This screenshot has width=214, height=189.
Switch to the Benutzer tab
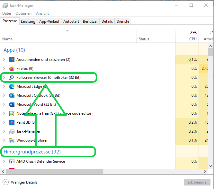tap(90, 21)
